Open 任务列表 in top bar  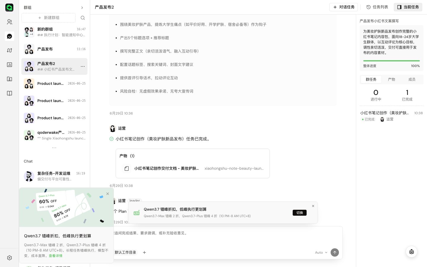[377, 7]
